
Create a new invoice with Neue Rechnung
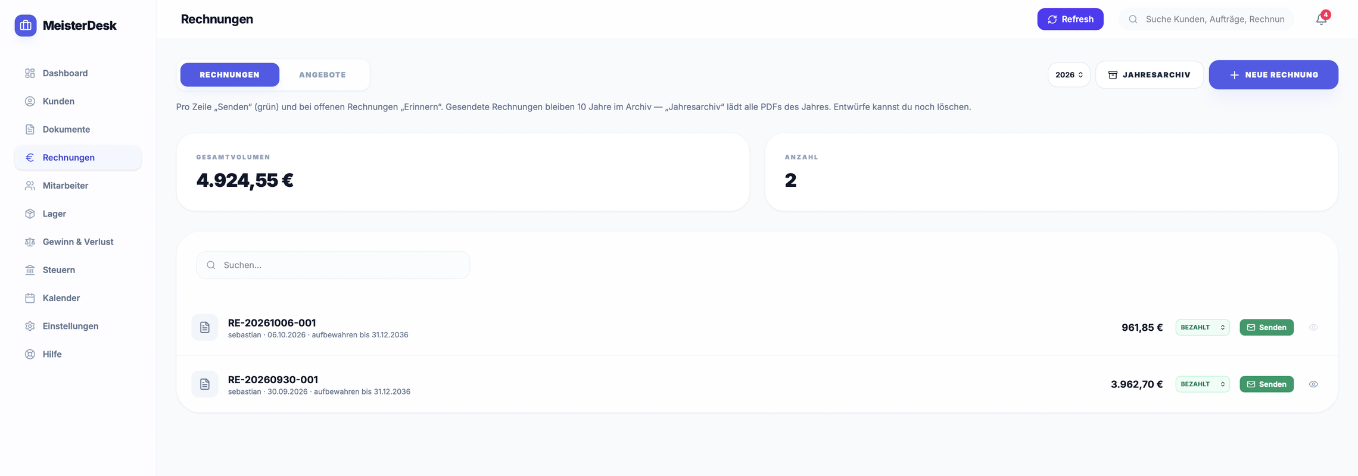point(1273,75)
